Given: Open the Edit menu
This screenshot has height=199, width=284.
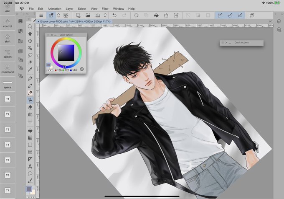Looking at the screenshot, I should (41, 9).
